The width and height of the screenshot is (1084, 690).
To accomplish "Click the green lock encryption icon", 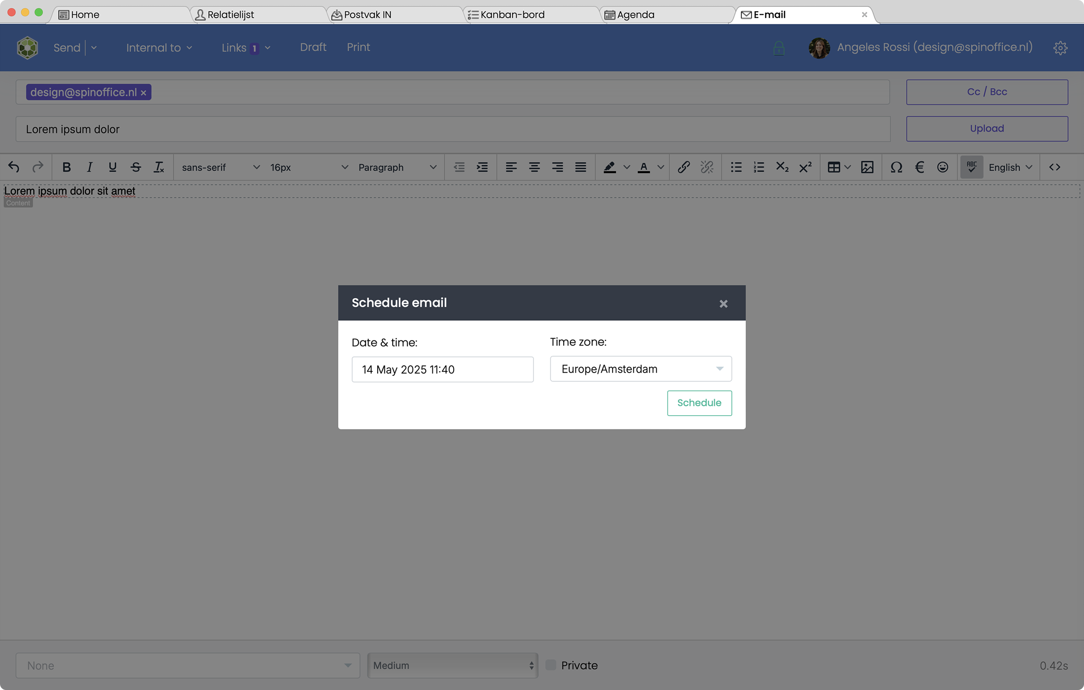I will tap(778, 48).
